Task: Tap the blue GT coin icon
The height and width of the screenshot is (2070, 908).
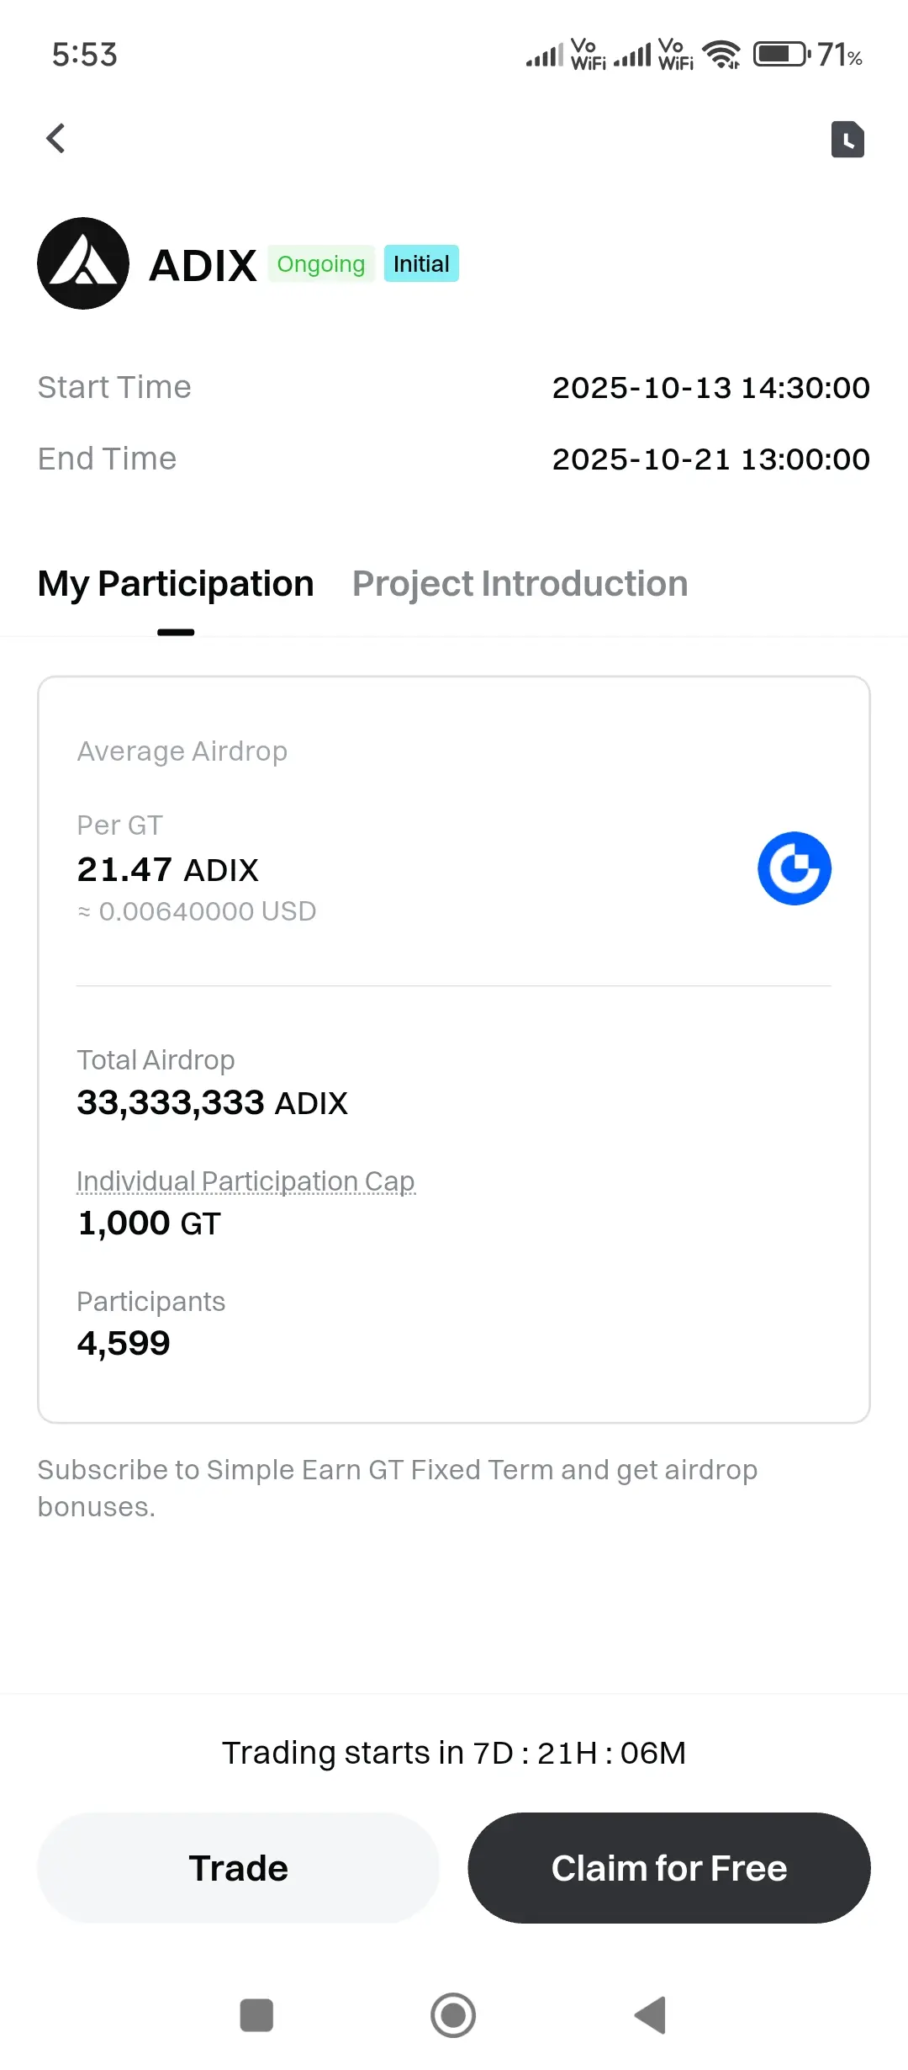Action: coord(794,868)
